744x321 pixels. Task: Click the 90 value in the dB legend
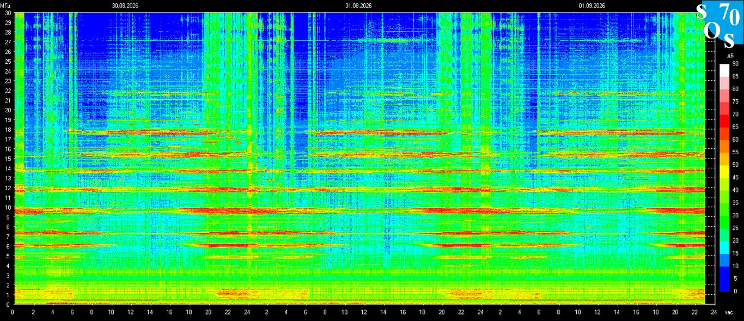[x=735, y=64]
